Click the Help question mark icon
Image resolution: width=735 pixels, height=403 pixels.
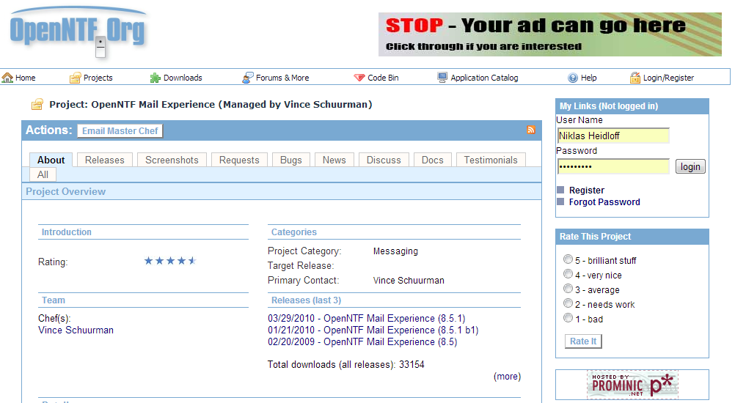click(x=573, y=78)
